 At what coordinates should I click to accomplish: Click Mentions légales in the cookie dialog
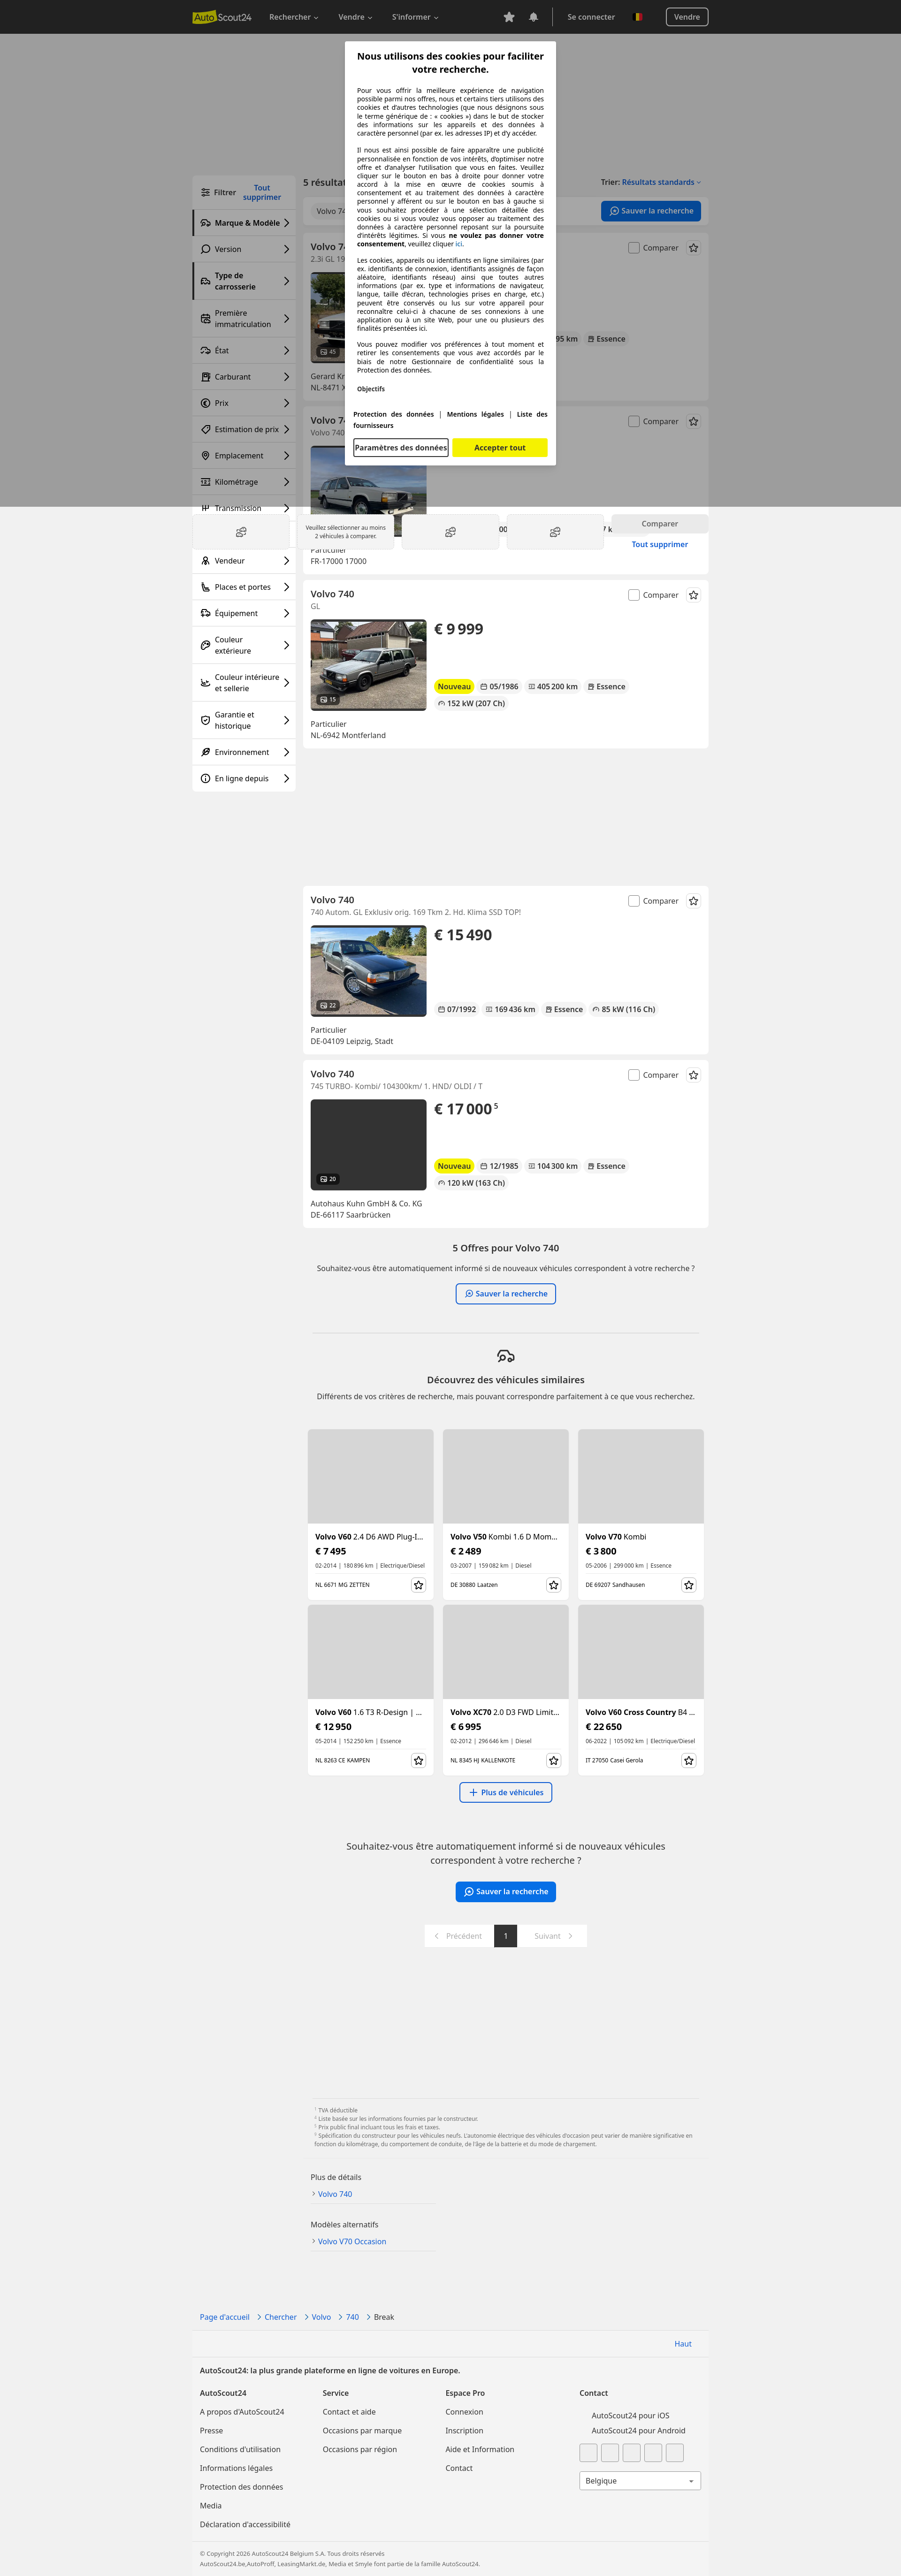pos(475,414)
